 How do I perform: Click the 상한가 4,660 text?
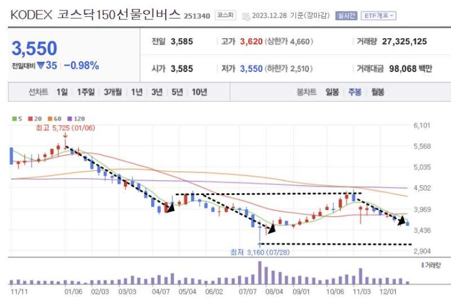[289, 42]
